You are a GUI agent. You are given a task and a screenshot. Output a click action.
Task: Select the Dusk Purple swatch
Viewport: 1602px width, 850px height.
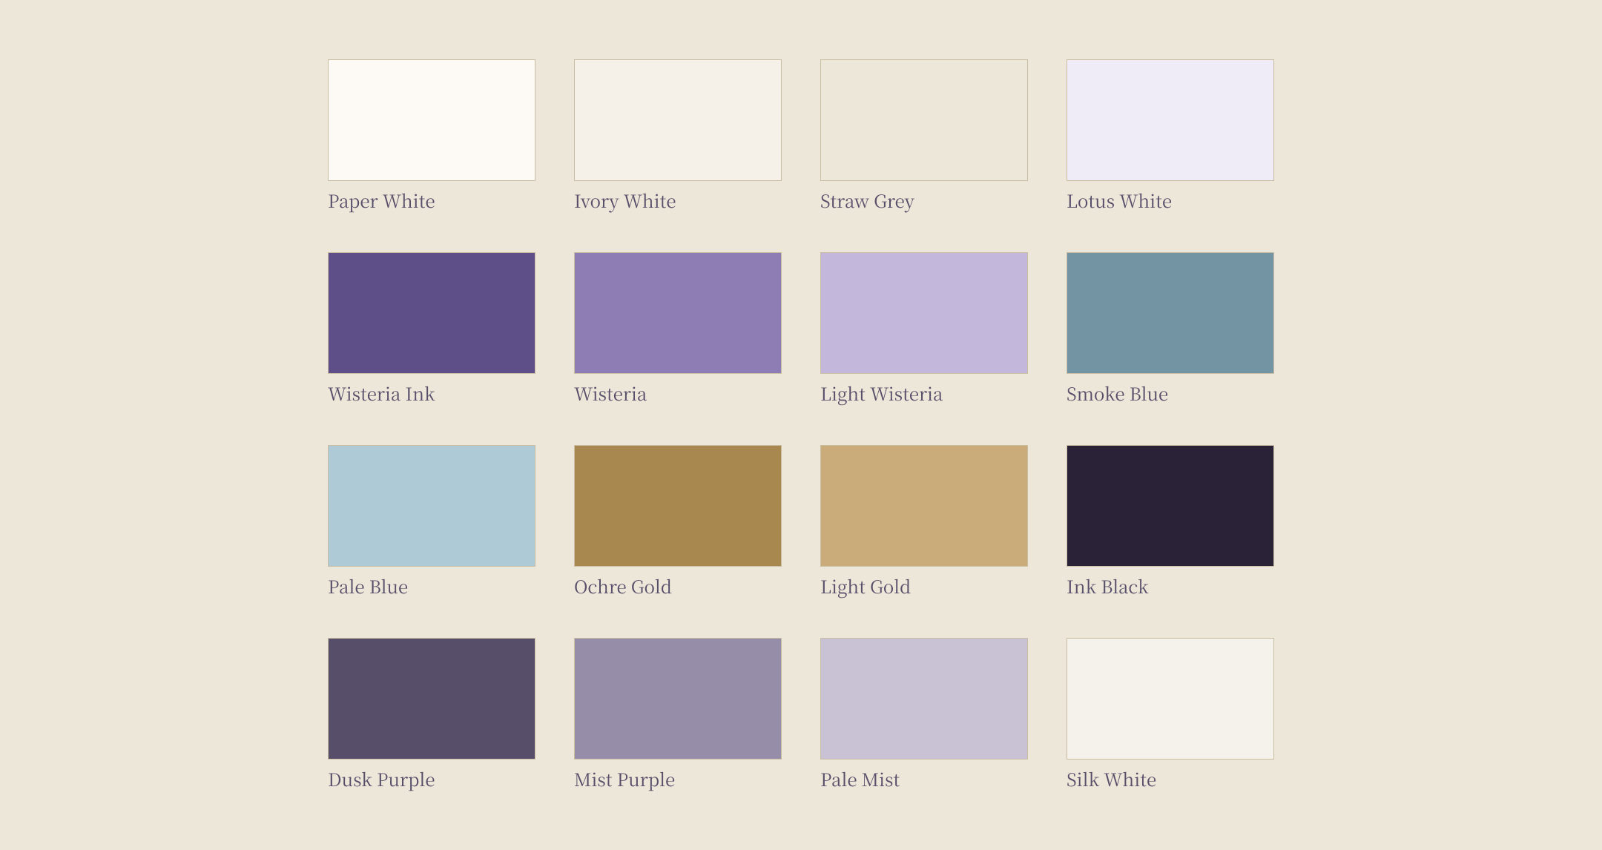[x=432, y=699]
